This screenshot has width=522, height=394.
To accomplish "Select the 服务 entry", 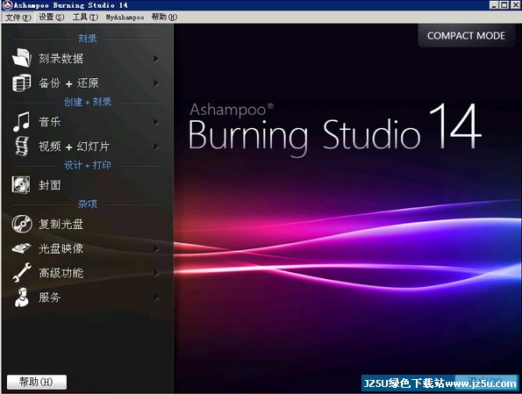I will click(87, 297).
